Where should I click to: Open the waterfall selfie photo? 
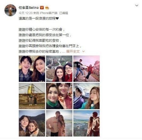[x=59, y=69]
